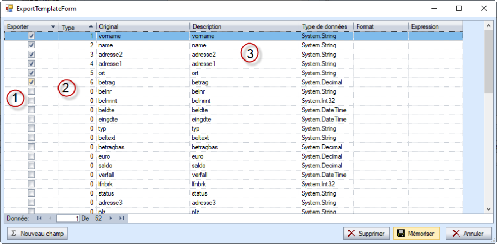
Task: Check the Exporter box for eingdte row
Action: click(31, 119)
